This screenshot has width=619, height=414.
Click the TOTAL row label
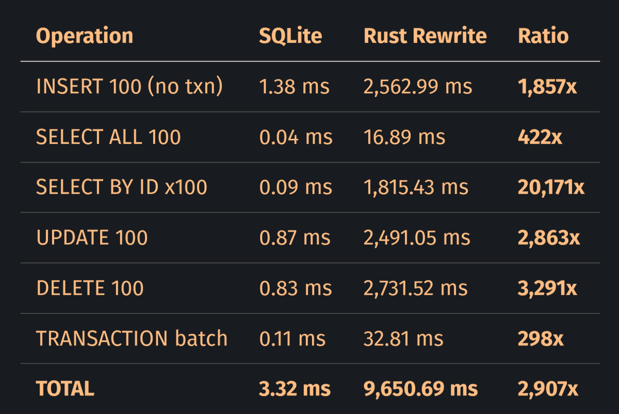[x=65, y=389]
